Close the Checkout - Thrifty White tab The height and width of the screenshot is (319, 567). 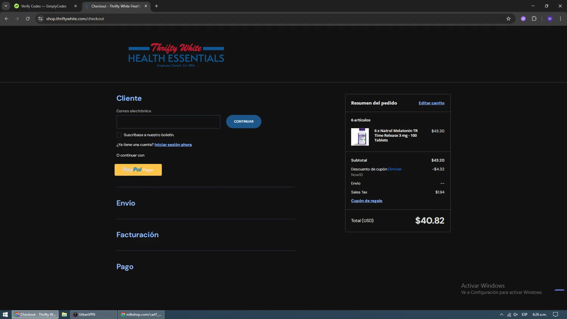tap(146, 6)
